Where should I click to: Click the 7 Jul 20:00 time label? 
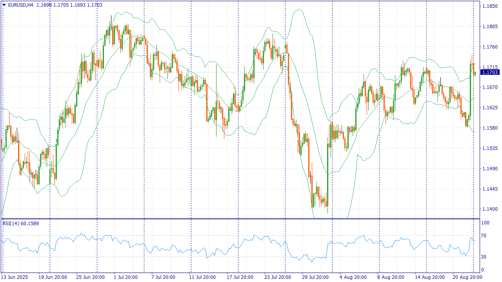point(163,277)
